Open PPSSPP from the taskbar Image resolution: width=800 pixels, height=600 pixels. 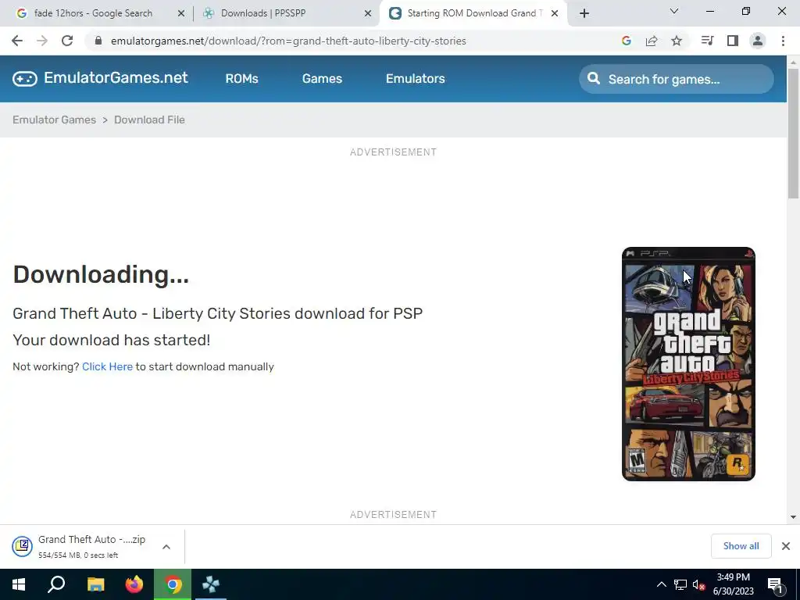pos(211,584)
